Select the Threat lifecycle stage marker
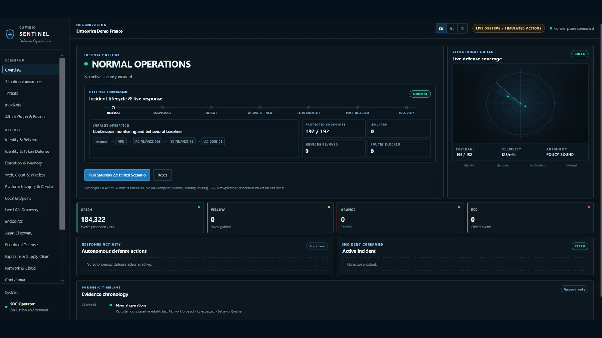Screen dimensions: 602x338 pyautogui.click(x=211, y=108)
